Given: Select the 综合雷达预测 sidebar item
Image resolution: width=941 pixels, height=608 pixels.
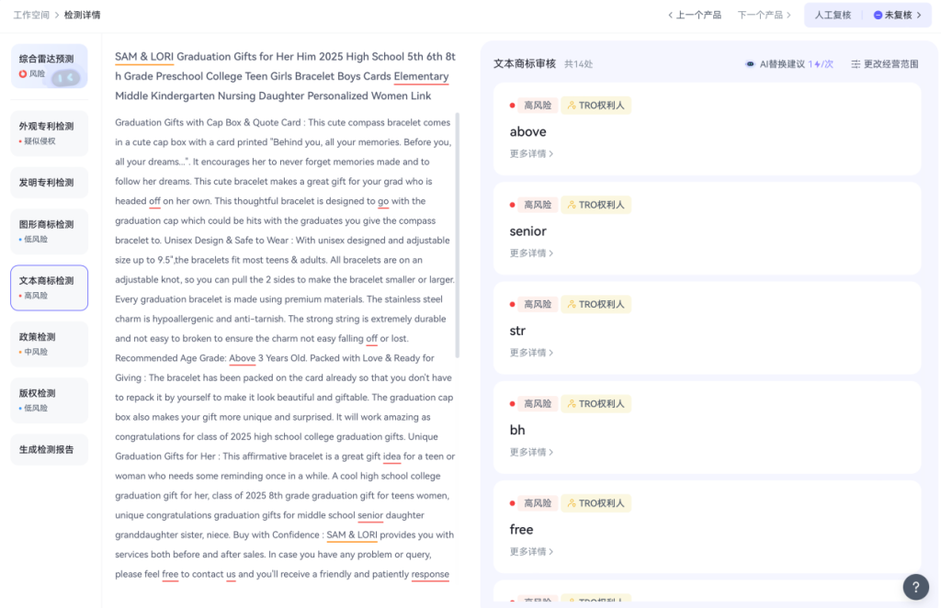Looking at the screenshot, I should (50, 66).
